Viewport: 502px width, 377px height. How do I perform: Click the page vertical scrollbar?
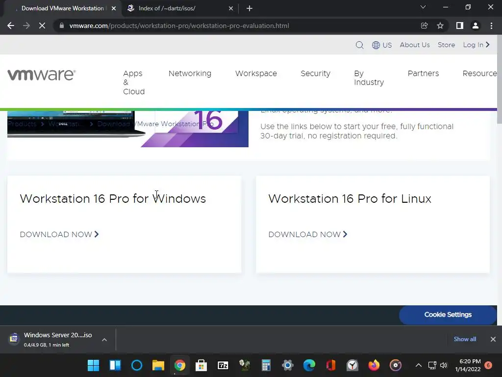pos(500,79)
